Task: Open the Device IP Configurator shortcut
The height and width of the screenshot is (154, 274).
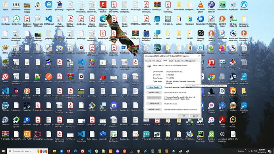Action: click(x=114, y=137)
